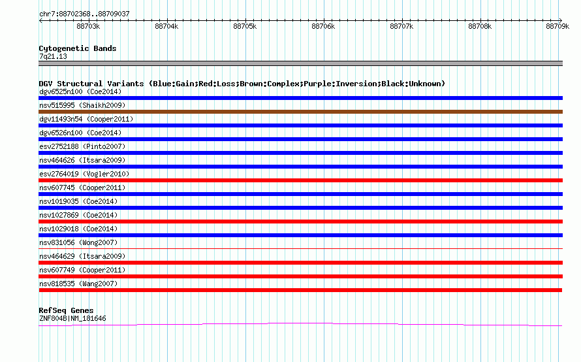Select the red bar under nsv818535
The height and width of the screenshot is (362, 581).
pyautogui.click(x=300, y=290)
